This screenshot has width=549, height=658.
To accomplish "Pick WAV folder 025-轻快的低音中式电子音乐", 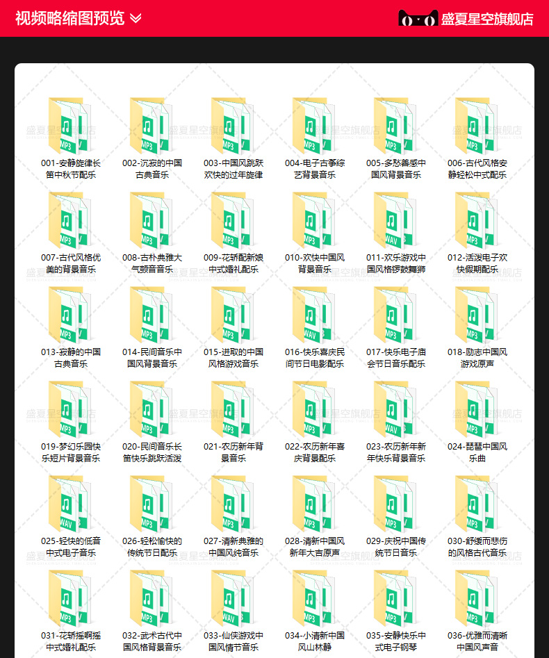I will click(70, 504).
